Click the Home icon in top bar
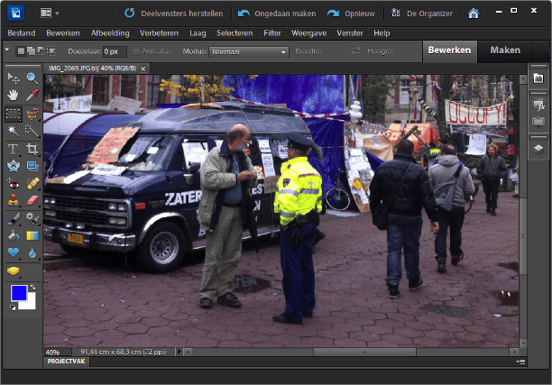This screenshot has height=385, width=552. click(474, 14)
